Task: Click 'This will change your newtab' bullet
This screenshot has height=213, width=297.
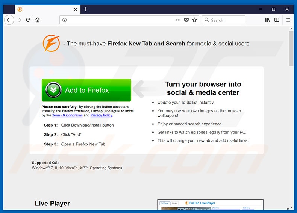Action: click(x=203, y=140)
